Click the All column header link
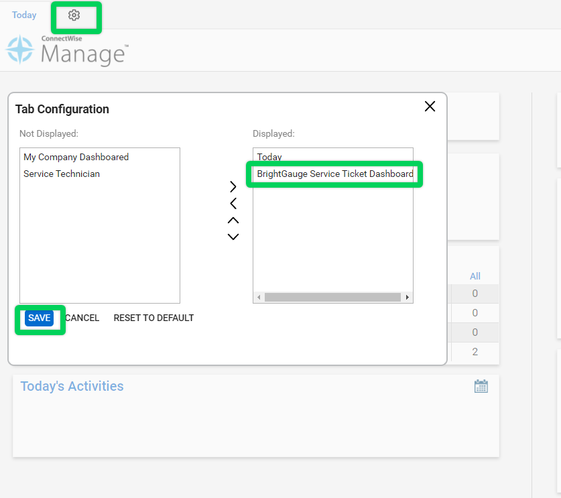The height and width of the screenshot is (498, 561). (x=475, y=276)
